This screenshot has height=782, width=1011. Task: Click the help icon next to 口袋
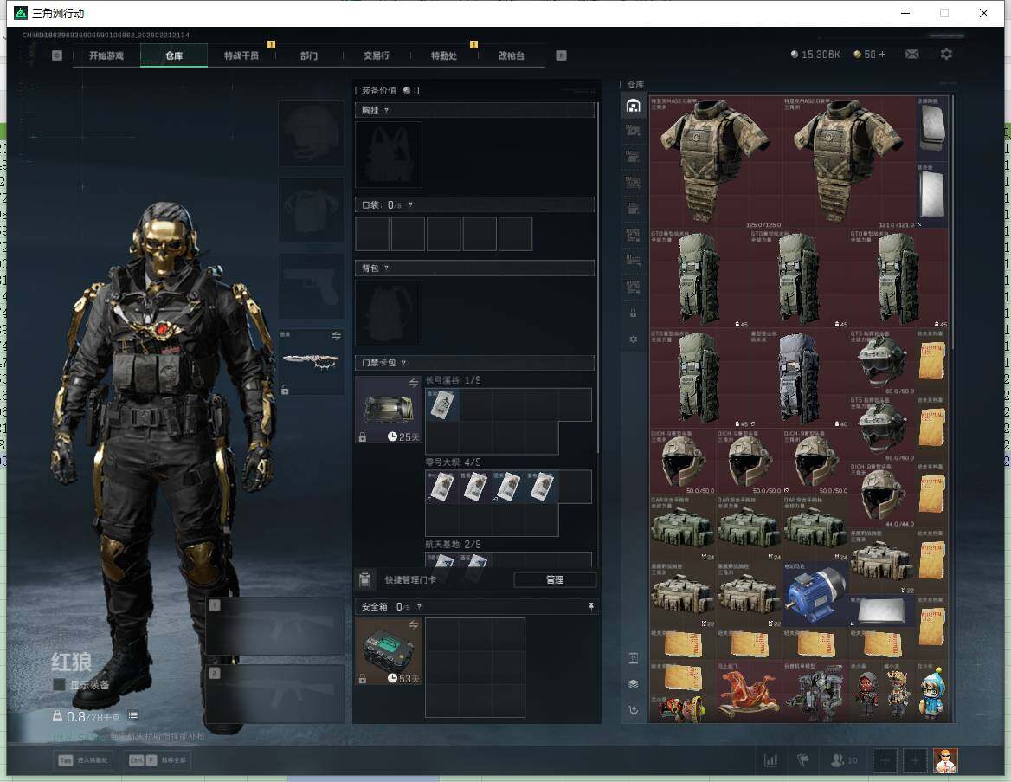410,205
